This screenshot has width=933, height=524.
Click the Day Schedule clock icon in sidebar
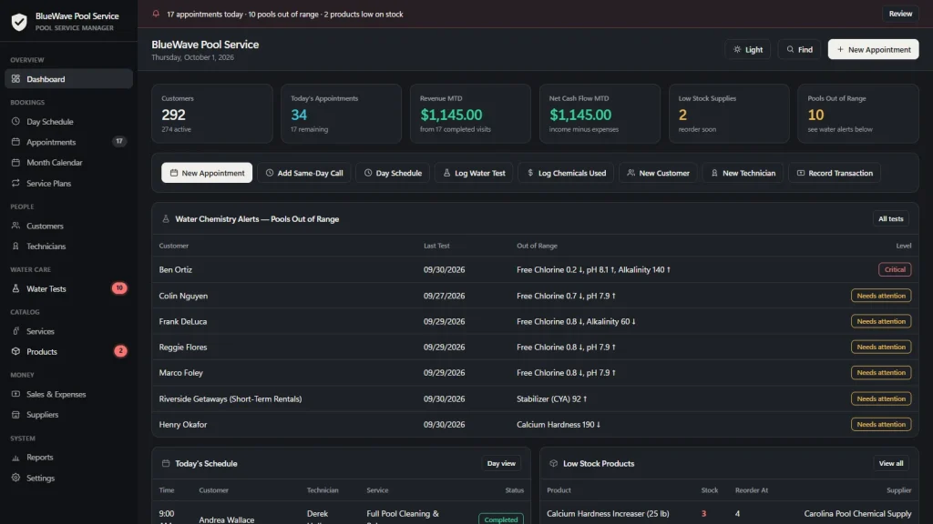point(16,121)
